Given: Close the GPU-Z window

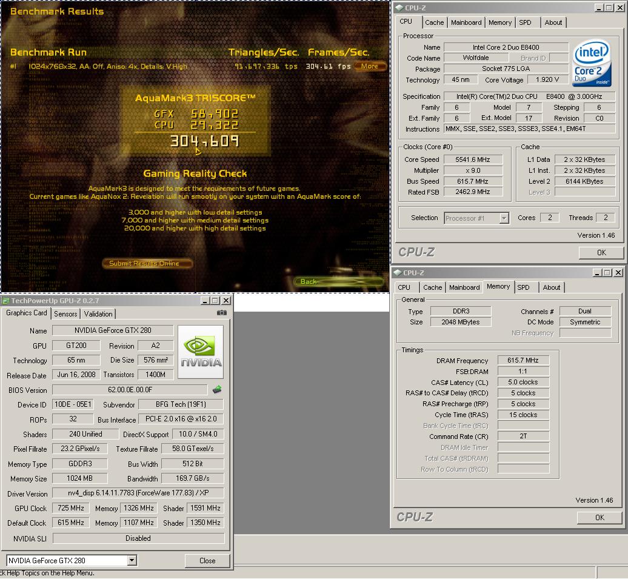Looking at the screenshot, I should pos(226,301).
